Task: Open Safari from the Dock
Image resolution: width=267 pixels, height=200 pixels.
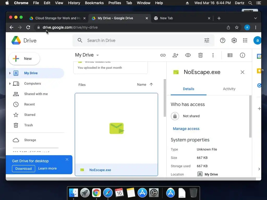Action: pyautogui.click(x=108, y=193)
